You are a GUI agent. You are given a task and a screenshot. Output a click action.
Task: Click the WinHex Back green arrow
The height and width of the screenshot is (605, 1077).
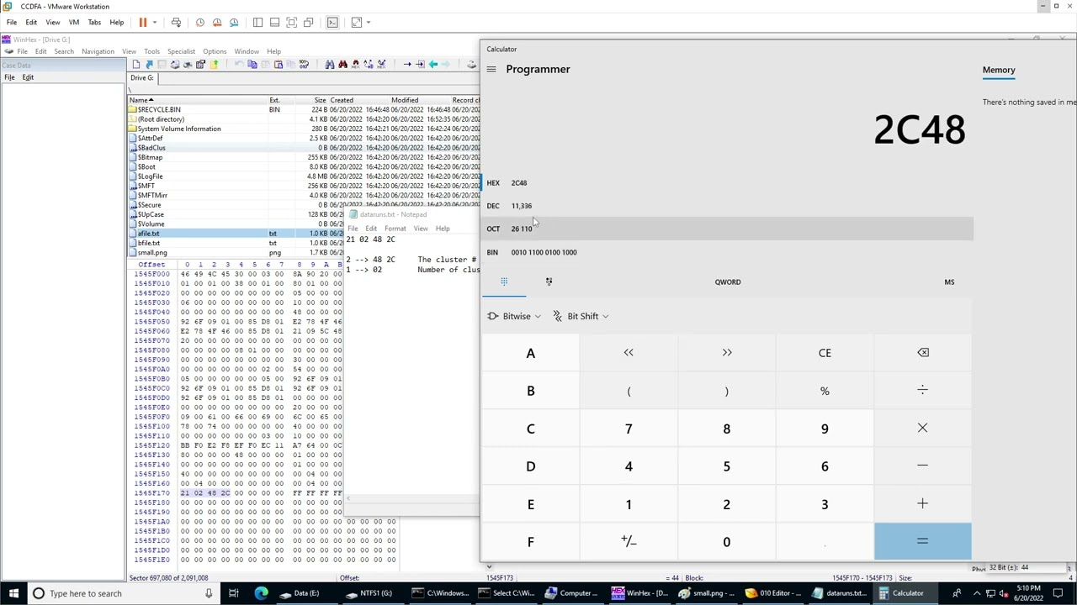click(x=432, y=65)
